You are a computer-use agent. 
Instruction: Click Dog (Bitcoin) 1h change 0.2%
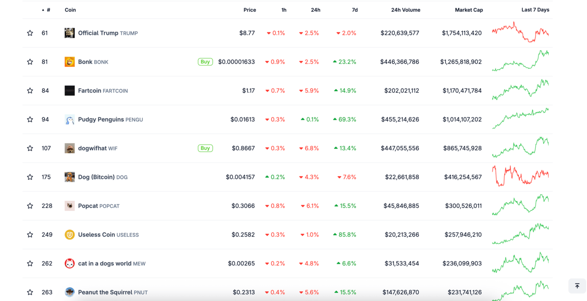coord(275,177)
